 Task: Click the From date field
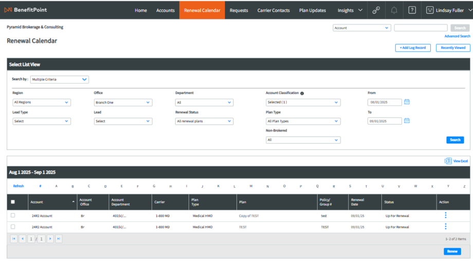point(385,102)
